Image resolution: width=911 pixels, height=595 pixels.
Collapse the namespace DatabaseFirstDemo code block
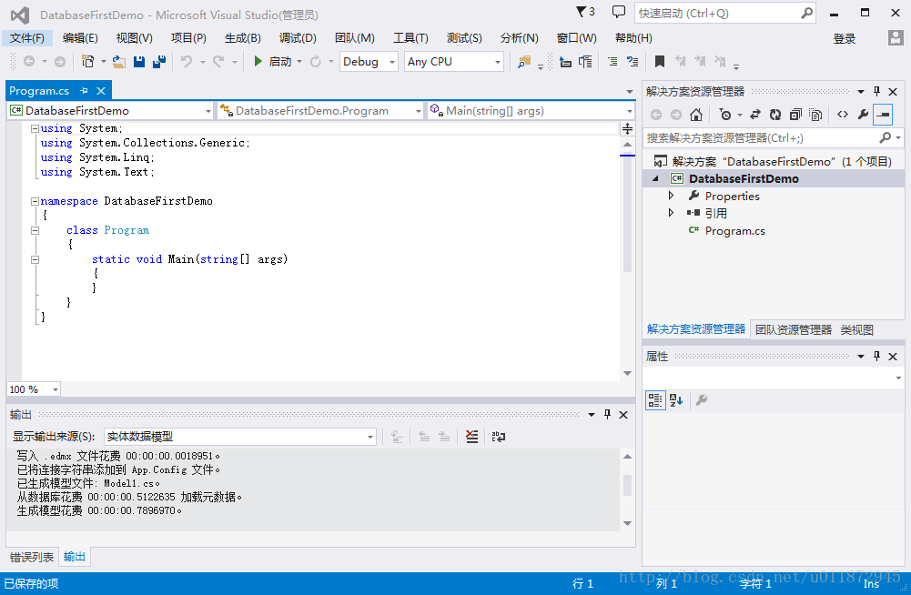[35, 201]
